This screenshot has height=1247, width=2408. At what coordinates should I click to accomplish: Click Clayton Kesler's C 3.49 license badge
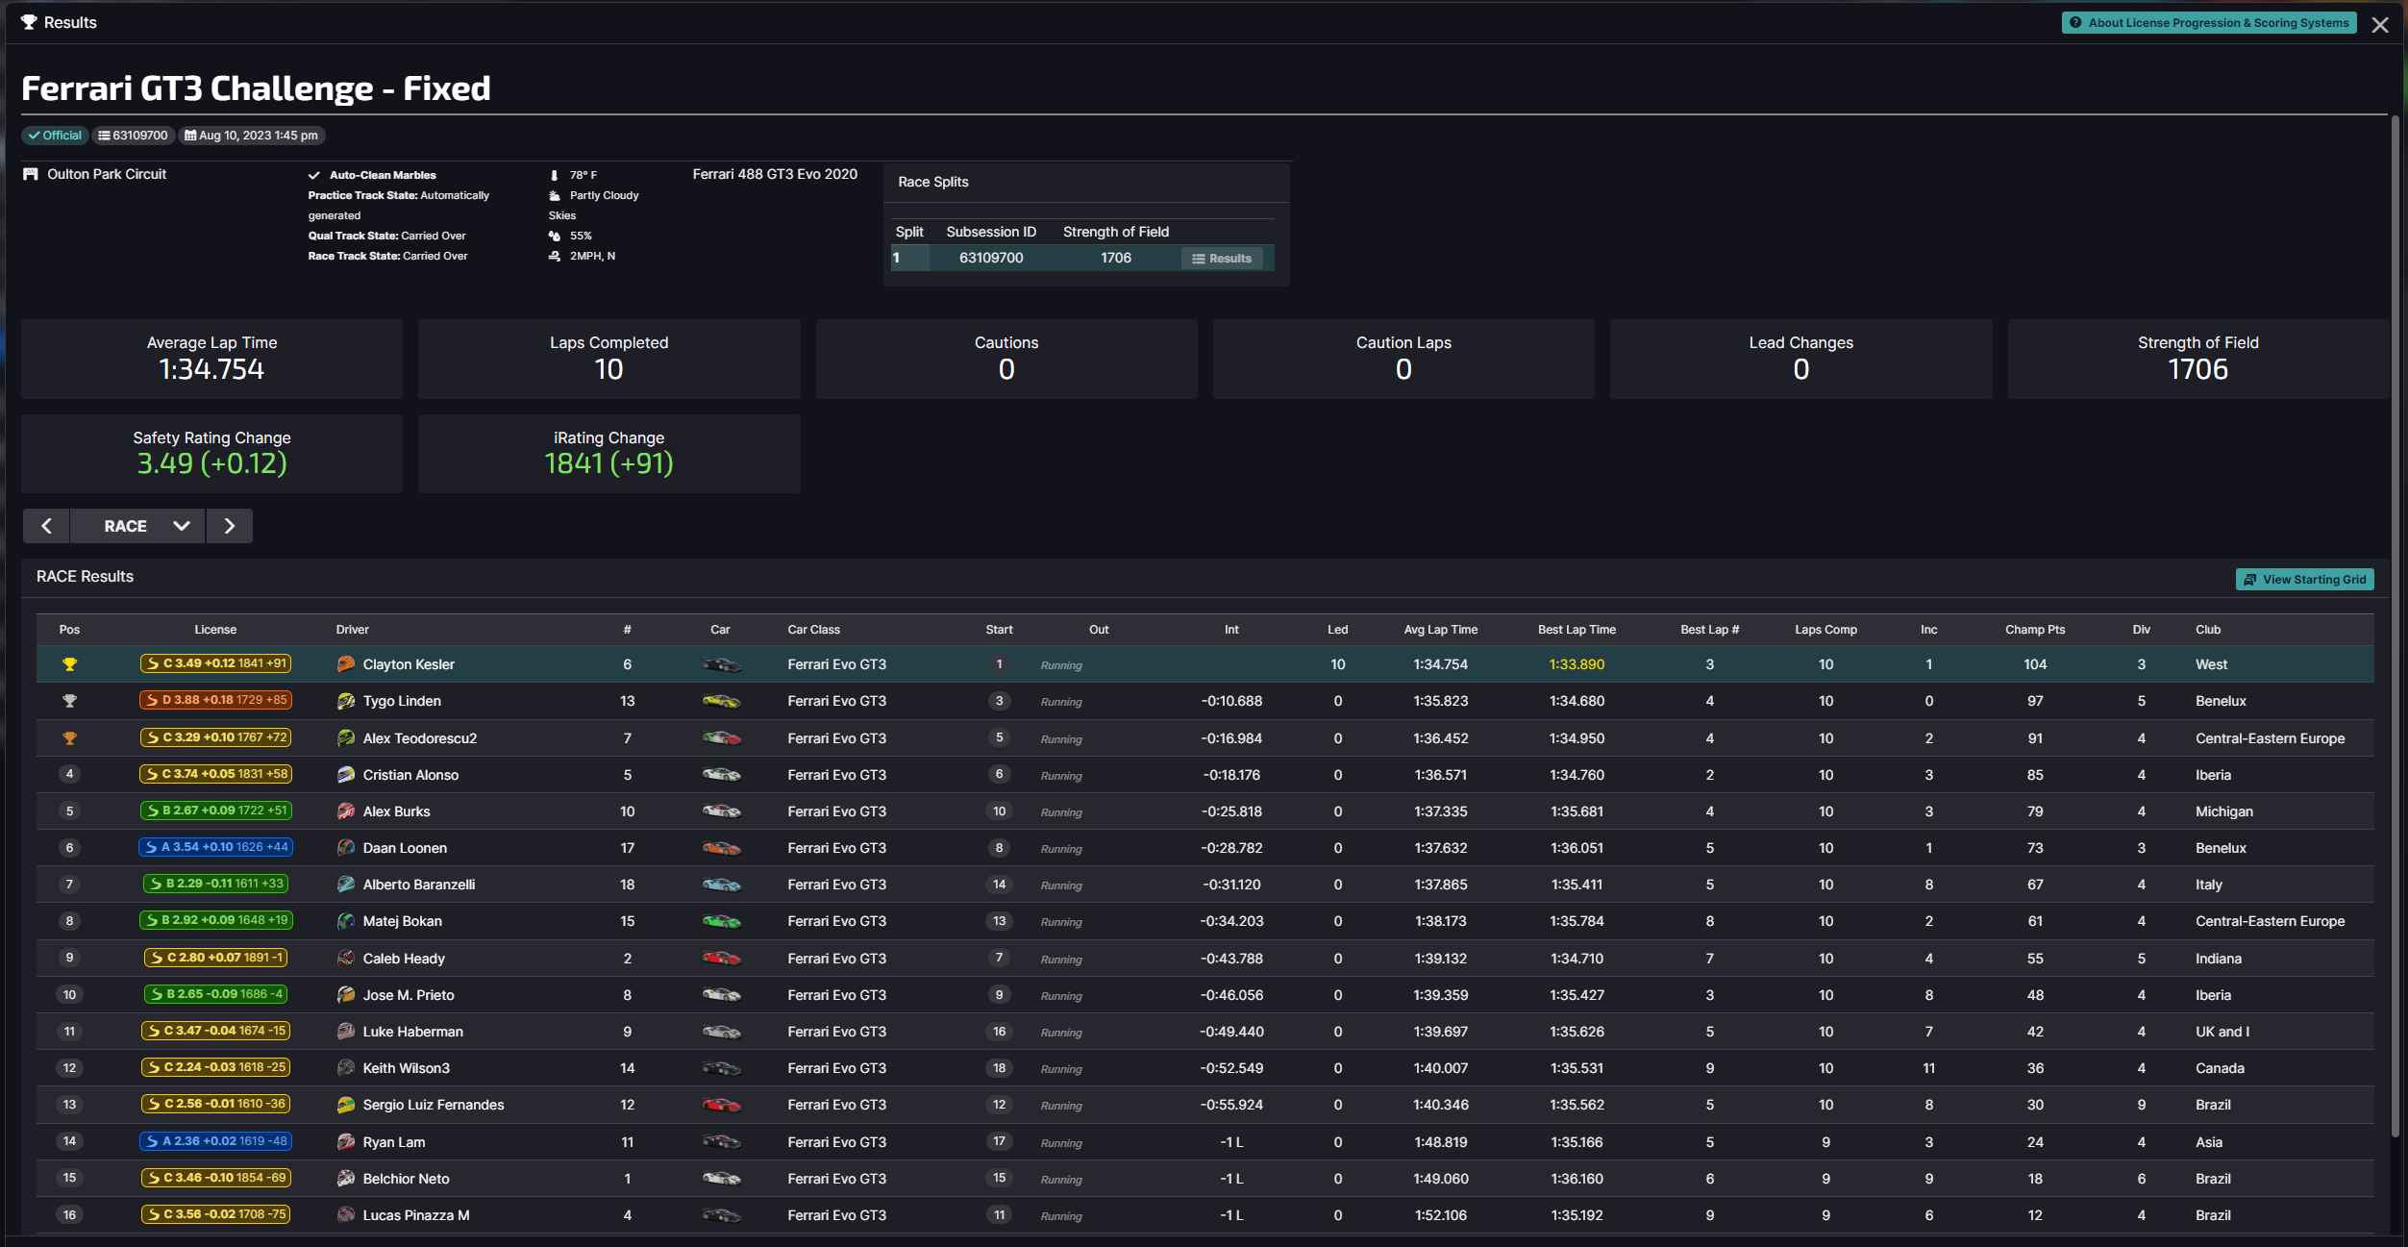click(215, 663)
